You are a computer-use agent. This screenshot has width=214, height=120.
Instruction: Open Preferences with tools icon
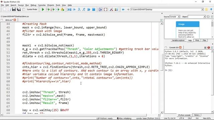pos(111,9)
